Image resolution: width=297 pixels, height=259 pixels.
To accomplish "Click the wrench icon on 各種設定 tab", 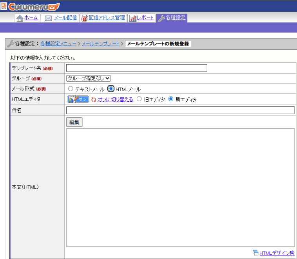I will (161, 18).
